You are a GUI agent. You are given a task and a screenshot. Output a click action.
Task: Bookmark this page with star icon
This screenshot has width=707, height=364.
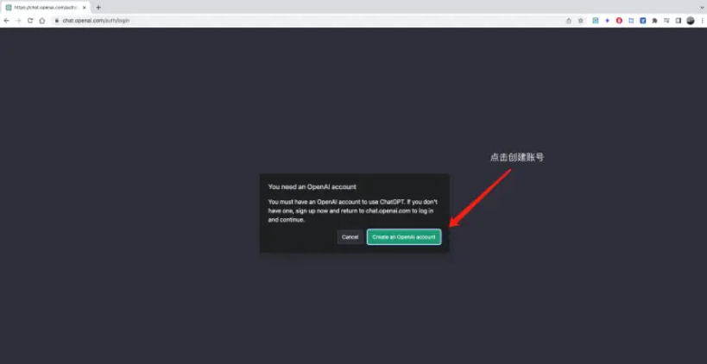[x=581, y=21]
